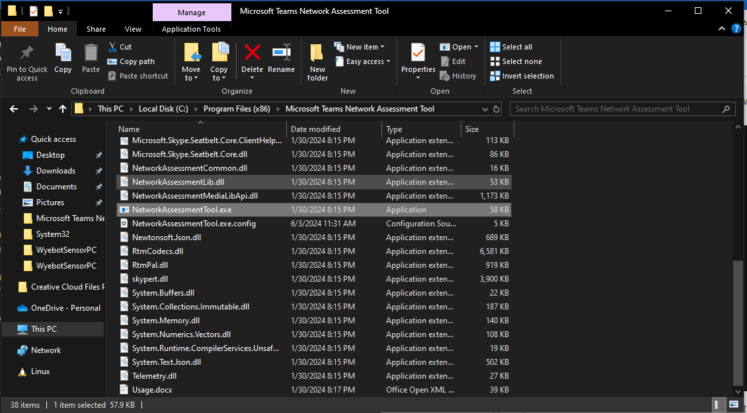Select Network in navigation pane
Viewport: 747px width, 413px height.
point(46,350)
